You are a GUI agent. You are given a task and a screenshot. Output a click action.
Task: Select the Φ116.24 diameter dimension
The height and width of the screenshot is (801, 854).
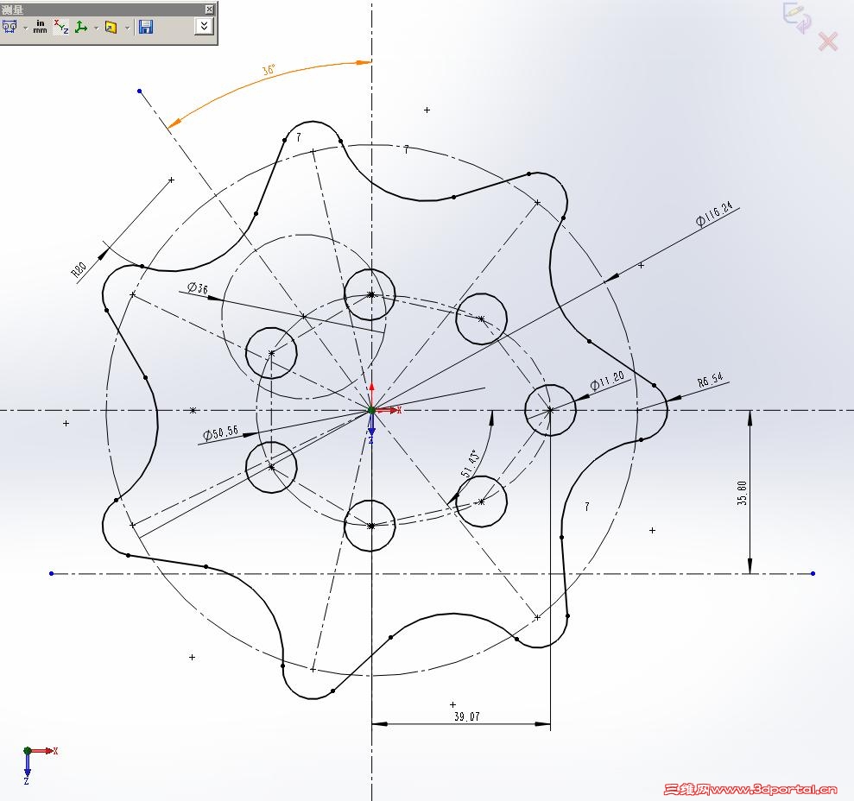pos(714,214)
